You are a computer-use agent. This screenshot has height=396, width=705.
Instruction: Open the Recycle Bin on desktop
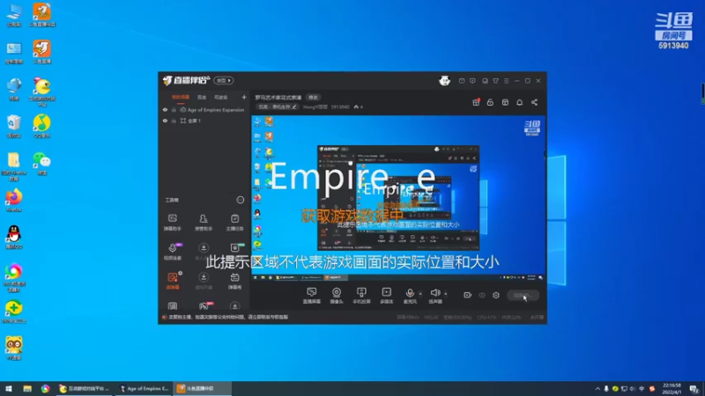(x=14, y=126)
